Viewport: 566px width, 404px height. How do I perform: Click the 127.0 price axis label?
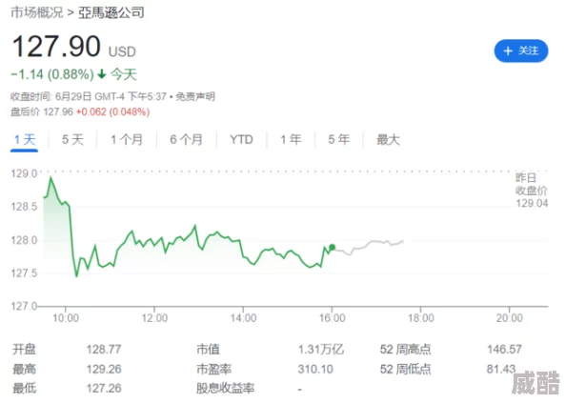[24, 307]
